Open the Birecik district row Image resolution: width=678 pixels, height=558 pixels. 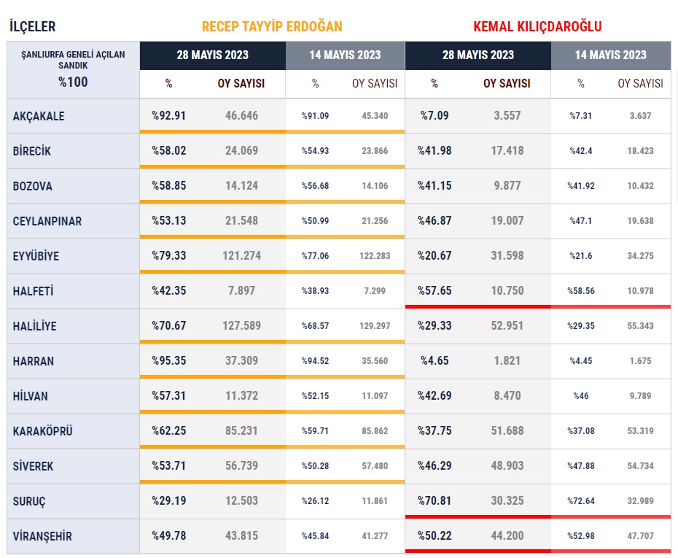[x=32, y=151]
